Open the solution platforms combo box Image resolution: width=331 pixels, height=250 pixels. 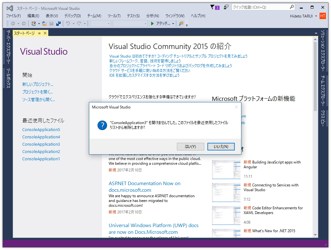(130, 24)
